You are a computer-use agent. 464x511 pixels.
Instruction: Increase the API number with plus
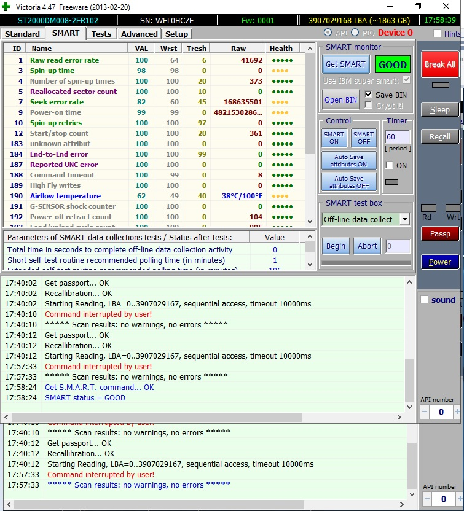click(457, 412)
